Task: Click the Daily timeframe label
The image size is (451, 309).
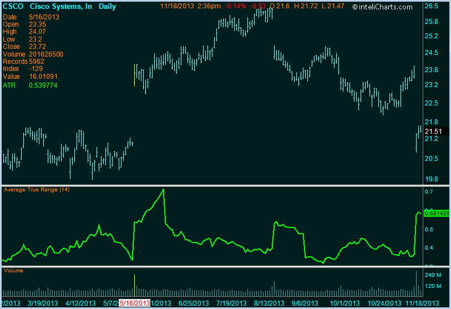Action: [107, 6]
